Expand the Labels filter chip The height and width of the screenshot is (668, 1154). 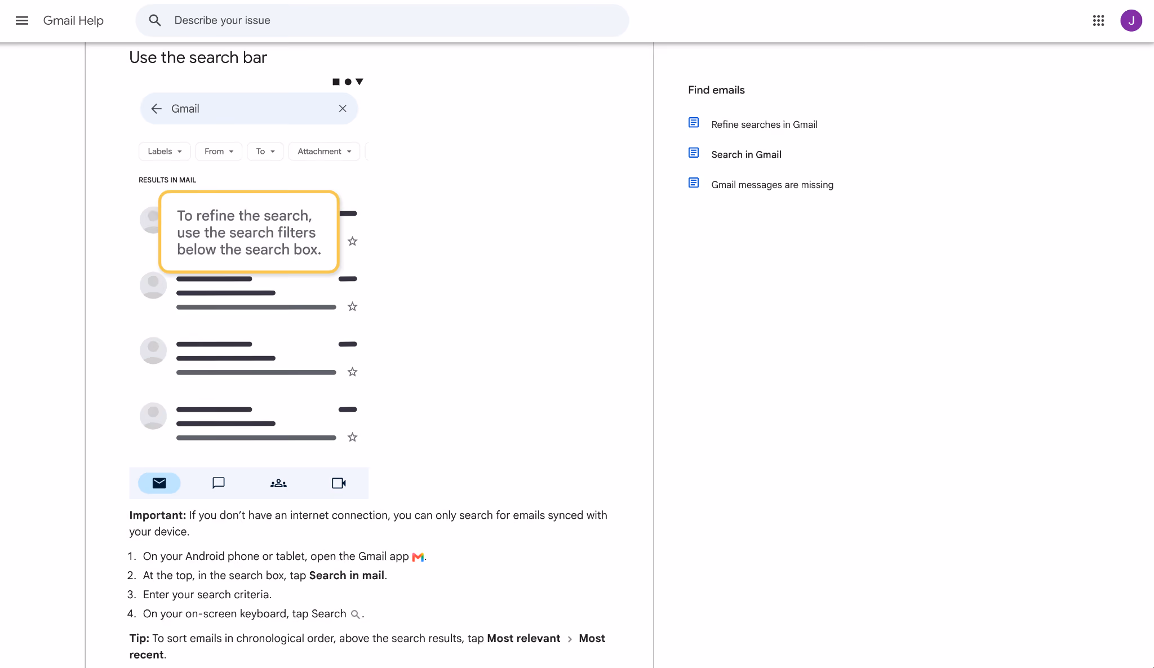pos(165,152)
